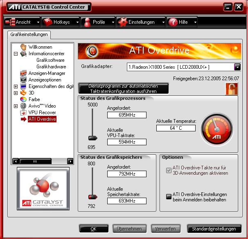Click the tree scrollbar right arrow
Screen dimensions: 248x239
[70, 161]
